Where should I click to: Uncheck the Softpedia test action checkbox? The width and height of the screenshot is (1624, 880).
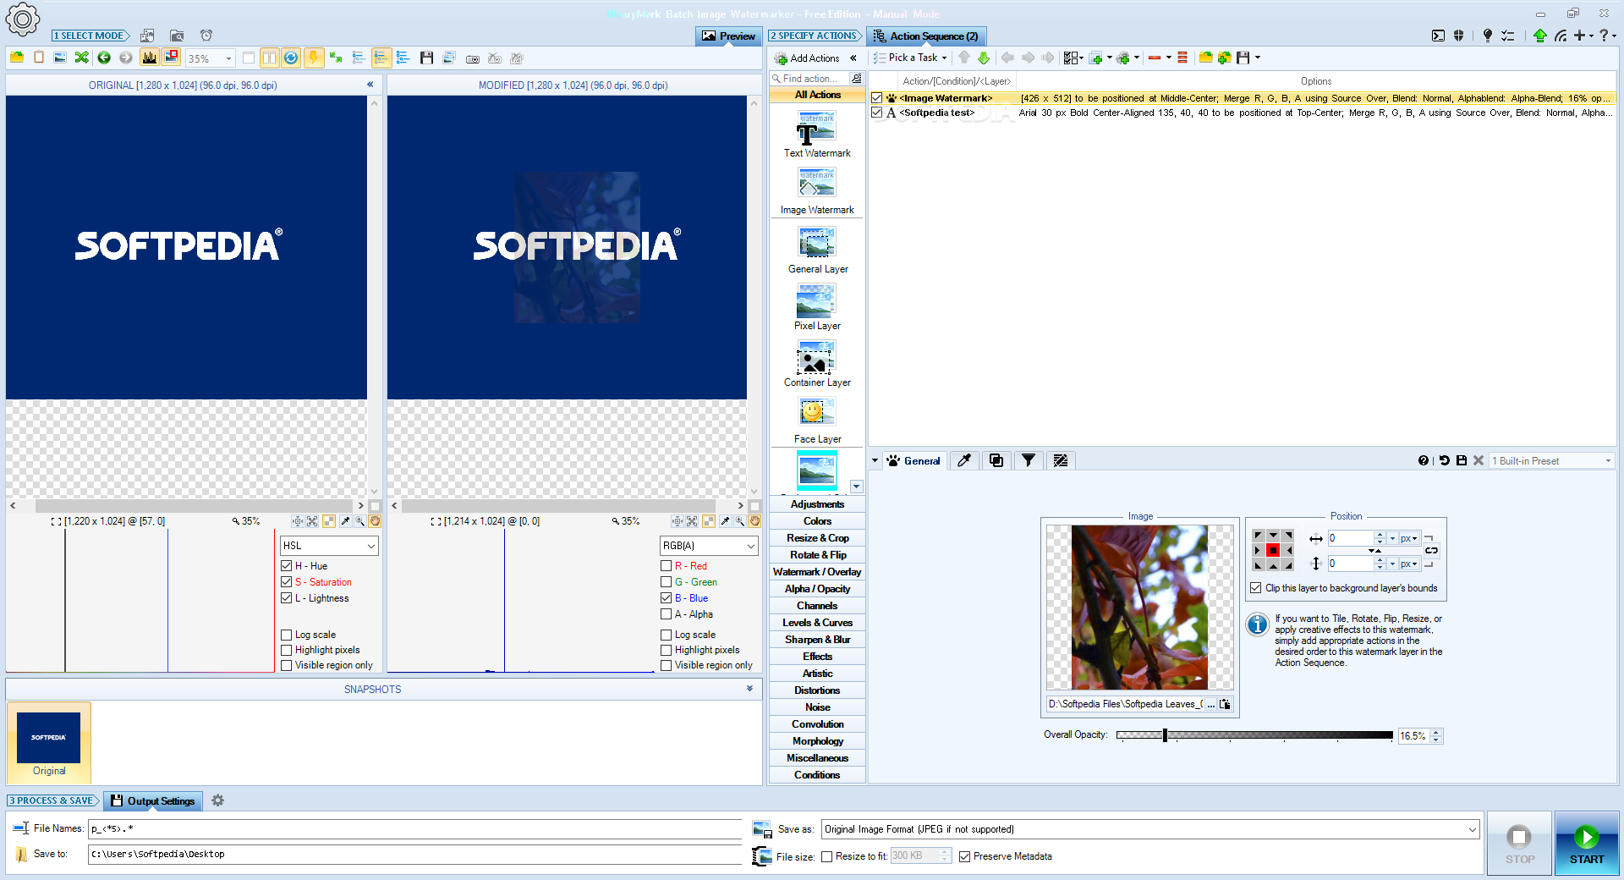(877, 113)
